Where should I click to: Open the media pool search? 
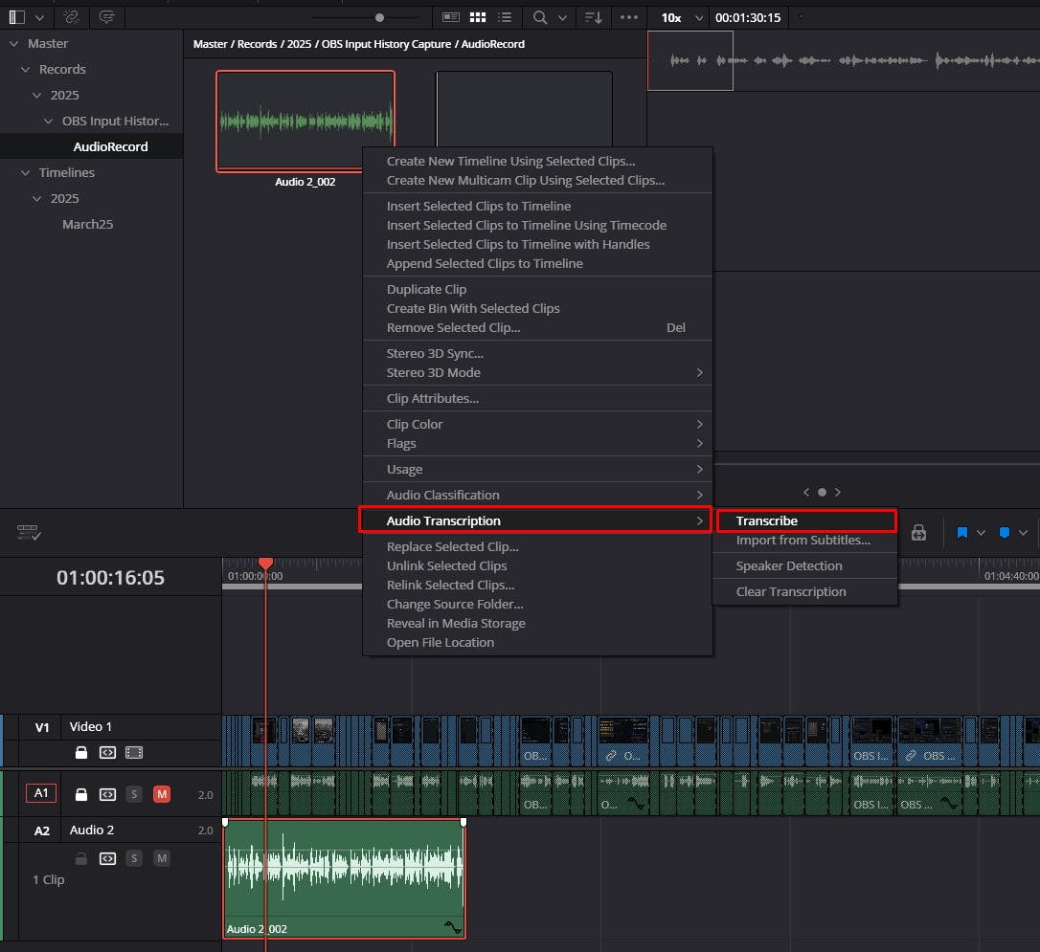tap(539, 17)
